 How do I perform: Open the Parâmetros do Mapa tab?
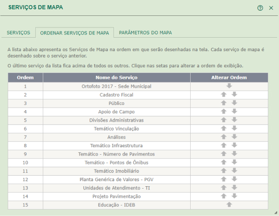tap(146, 33)
